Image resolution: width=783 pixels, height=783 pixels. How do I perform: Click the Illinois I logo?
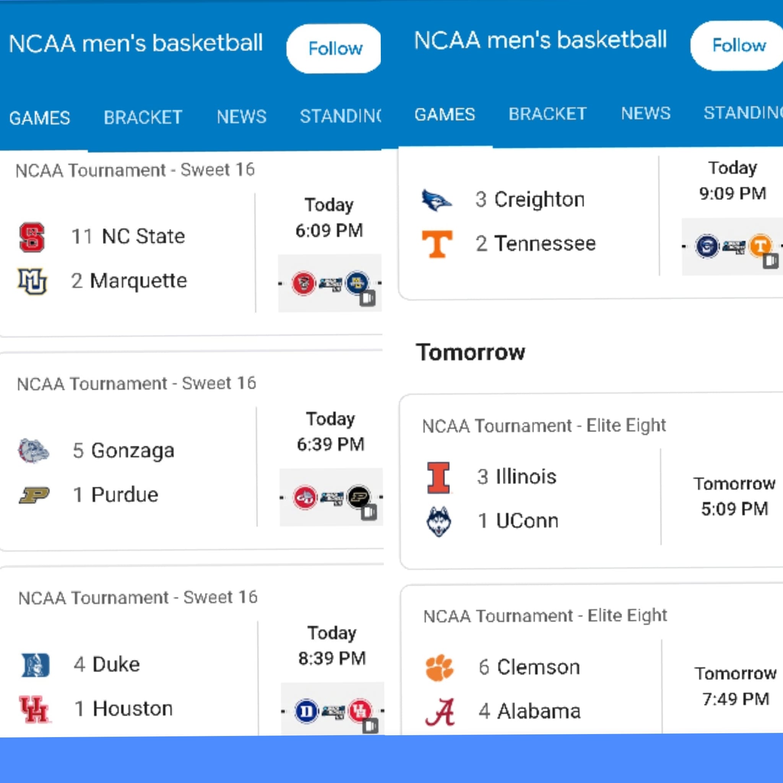(439, 478)
